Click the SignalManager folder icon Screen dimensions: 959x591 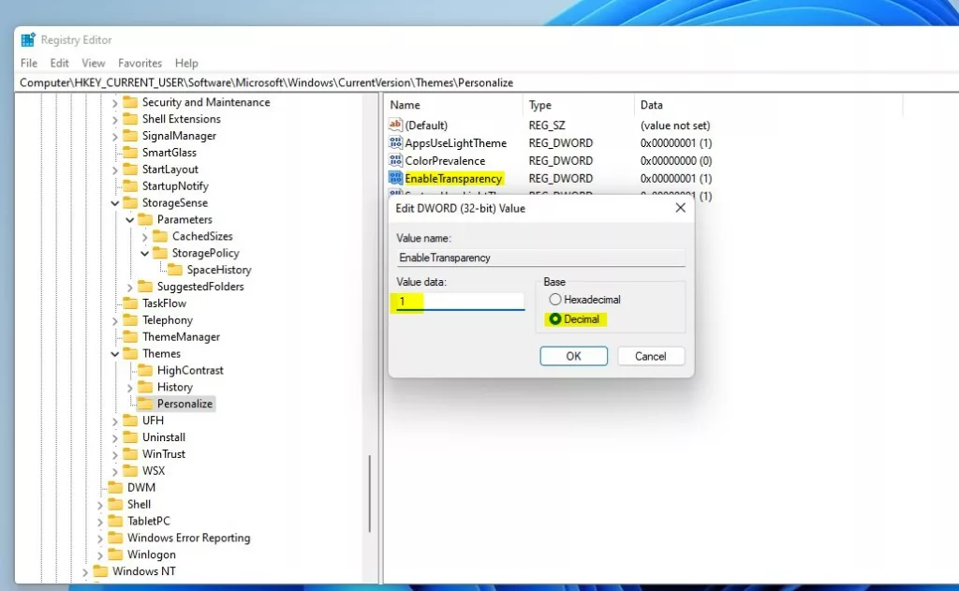[x=130, y=135]
